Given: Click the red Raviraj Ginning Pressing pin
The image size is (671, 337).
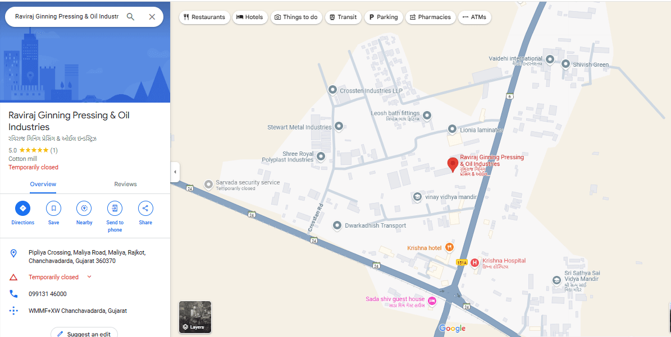Looking at the screenshot, I should point(453,164).
